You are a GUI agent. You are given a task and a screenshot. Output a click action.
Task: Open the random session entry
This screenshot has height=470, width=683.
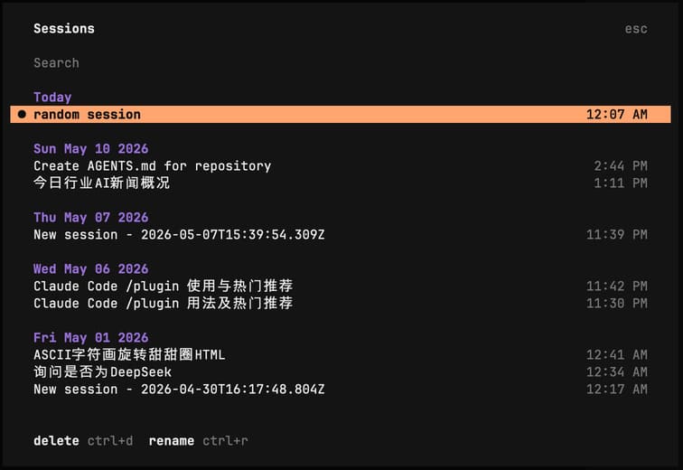[x=341, y=114]
